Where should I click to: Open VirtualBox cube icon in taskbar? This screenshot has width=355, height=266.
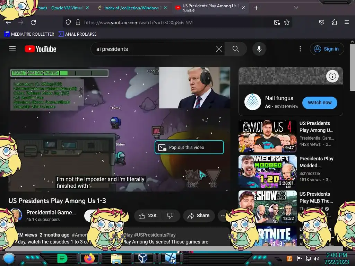(x=143, y=258)
